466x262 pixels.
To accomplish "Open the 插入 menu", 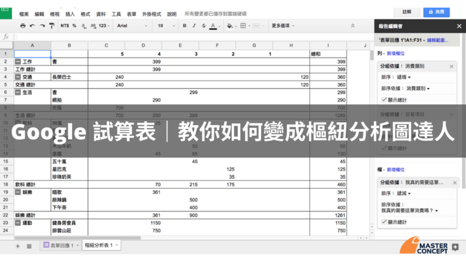I will point(70,14).
